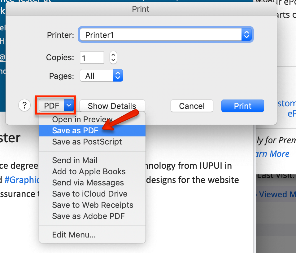Click the Copies stepper arrows
Viewport: 296px width, 253px height.
(x=113, y=57)
